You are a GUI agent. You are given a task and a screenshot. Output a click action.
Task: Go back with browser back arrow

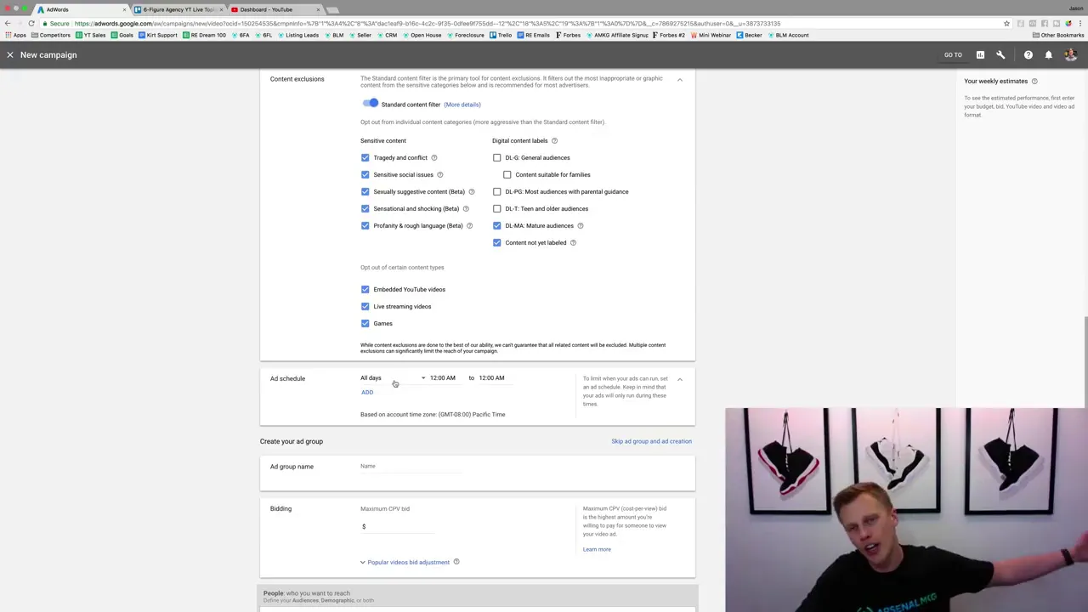pyautogui.click(x=8, y=23)
